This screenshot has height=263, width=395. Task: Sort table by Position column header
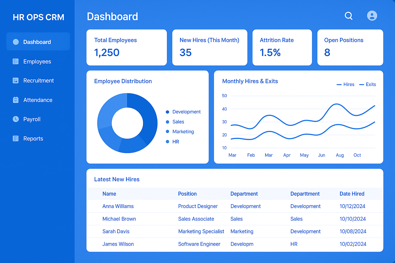187,194
